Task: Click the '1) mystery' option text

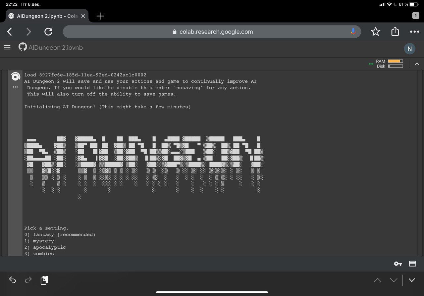Action: pyautogui.click(x=39, y=241)
